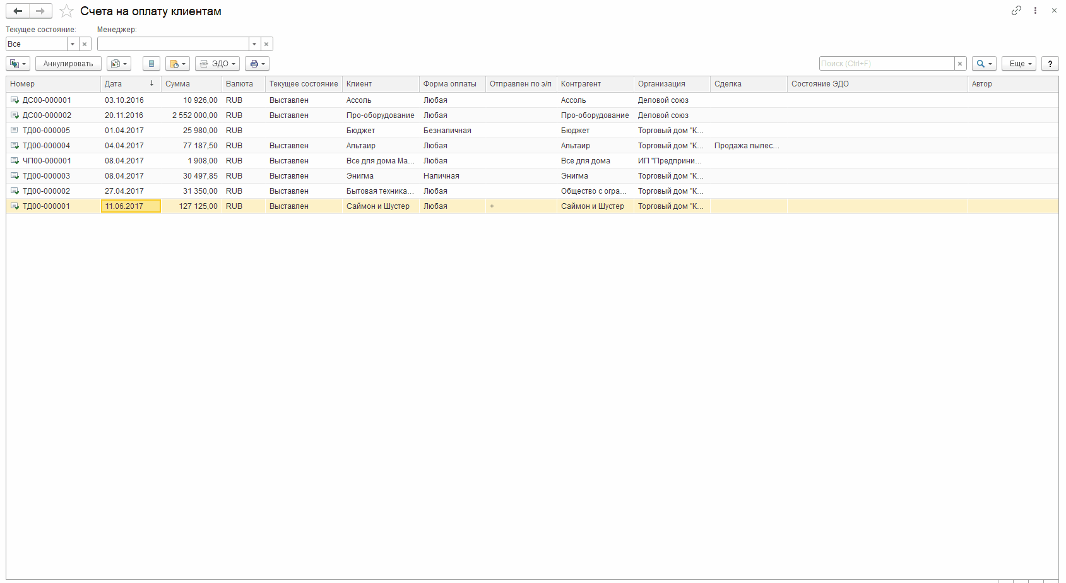Focus the Поиск (Ctrl+F) search field
This screenshot has height=583, width=1066.
coord(887,64)
